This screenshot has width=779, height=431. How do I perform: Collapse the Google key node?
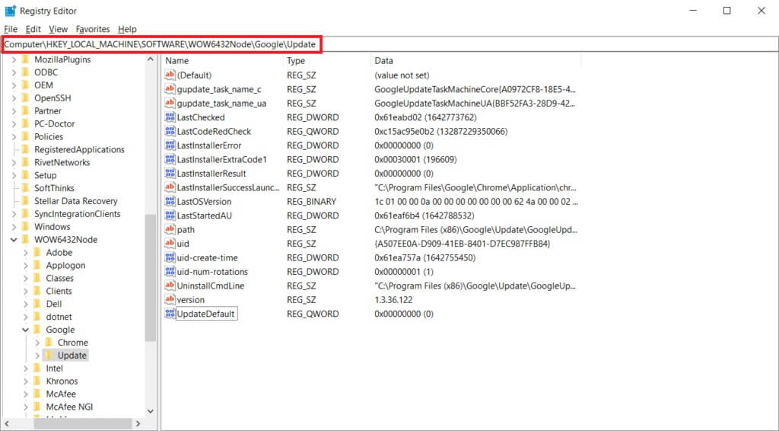pos(25,330)
